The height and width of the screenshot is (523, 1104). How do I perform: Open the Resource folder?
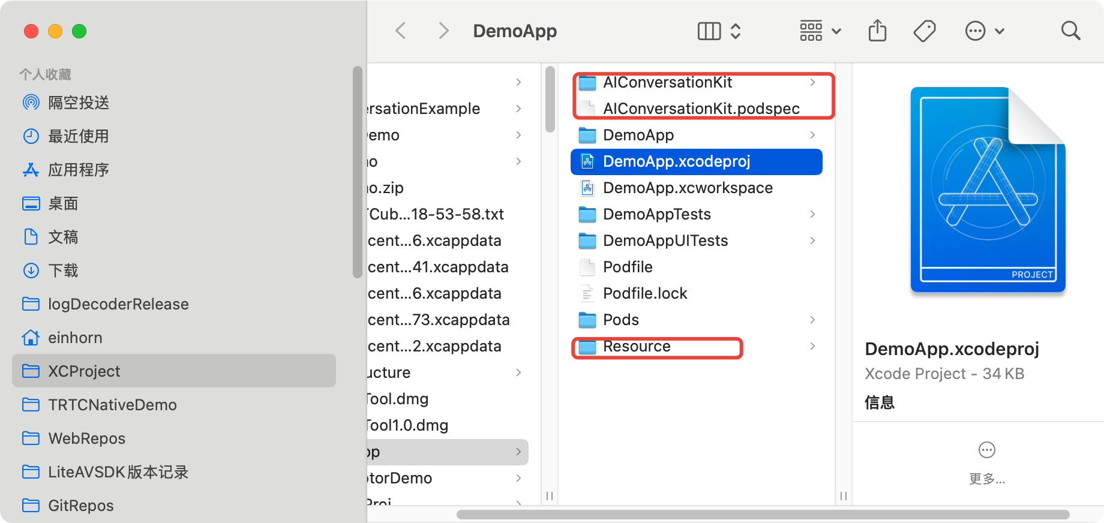(x=636, y=346)
